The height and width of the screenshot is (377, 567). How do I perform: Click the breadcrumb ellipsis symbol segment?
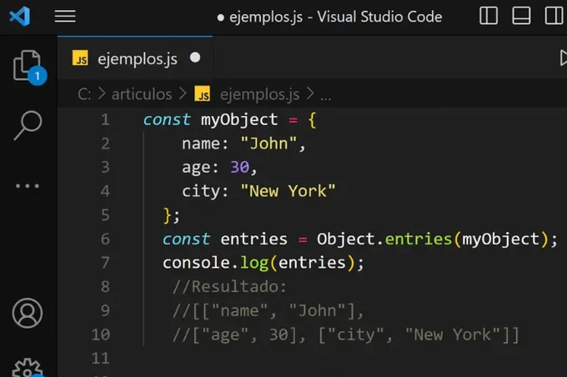(325, 97)
